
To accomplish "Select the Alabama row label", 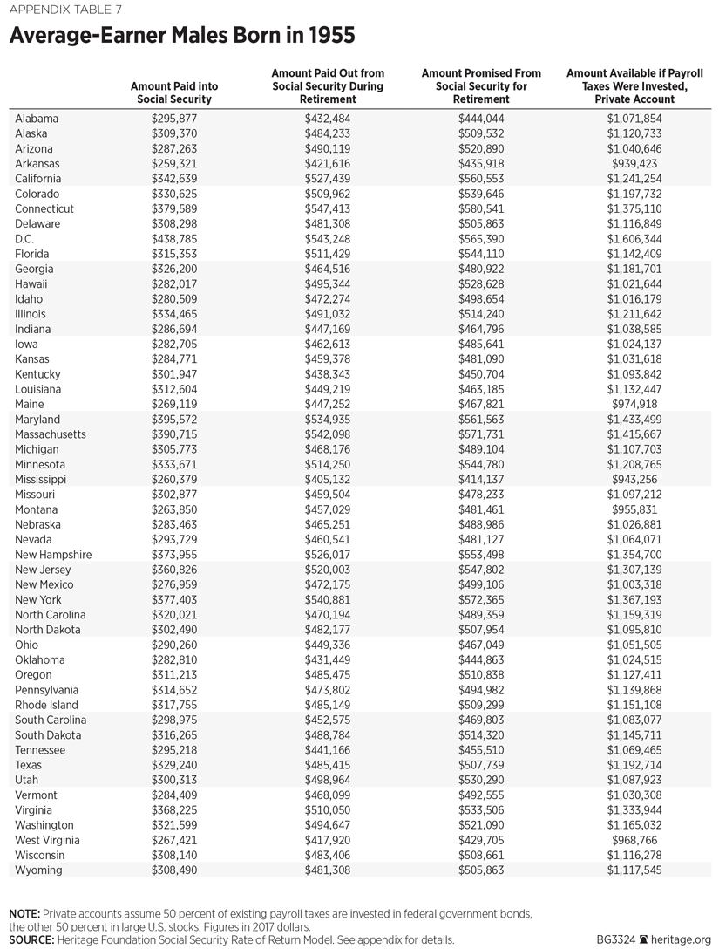I will [x=37, y=119].
